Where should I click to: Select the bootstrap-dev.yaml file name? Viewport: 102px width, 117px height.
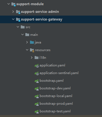pos(55,89)
